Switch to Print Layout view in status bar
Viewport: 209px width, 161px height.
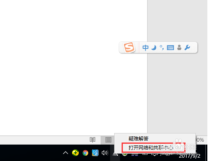[108, 140]
